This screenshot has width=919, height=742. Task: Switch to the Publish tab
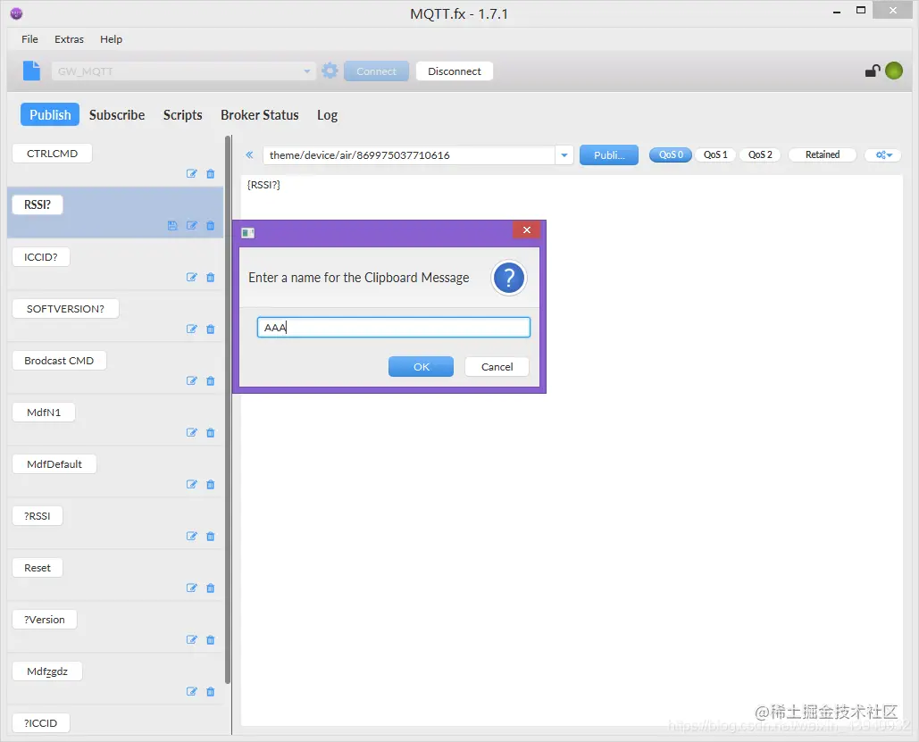(50, 115)
